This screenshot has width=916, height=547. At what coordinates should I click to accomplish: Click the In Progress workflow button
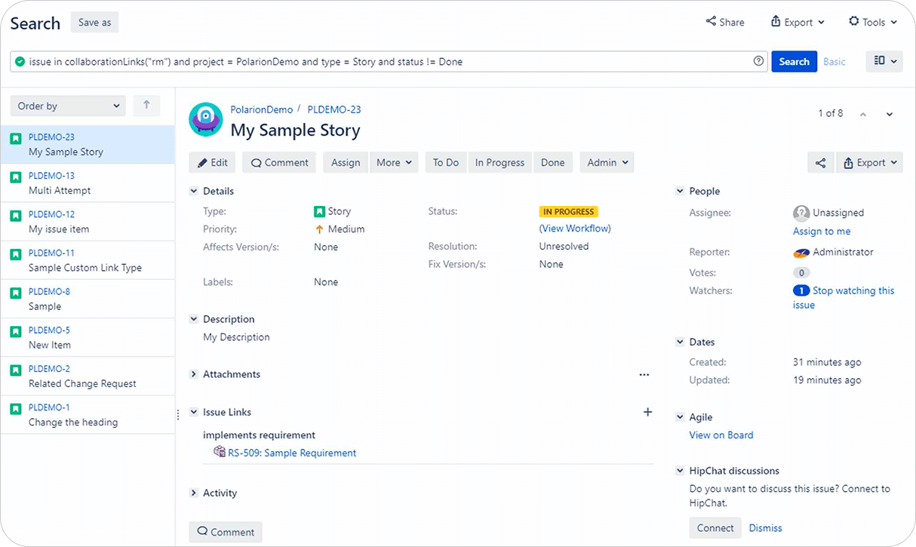click(x=499, y=163)
